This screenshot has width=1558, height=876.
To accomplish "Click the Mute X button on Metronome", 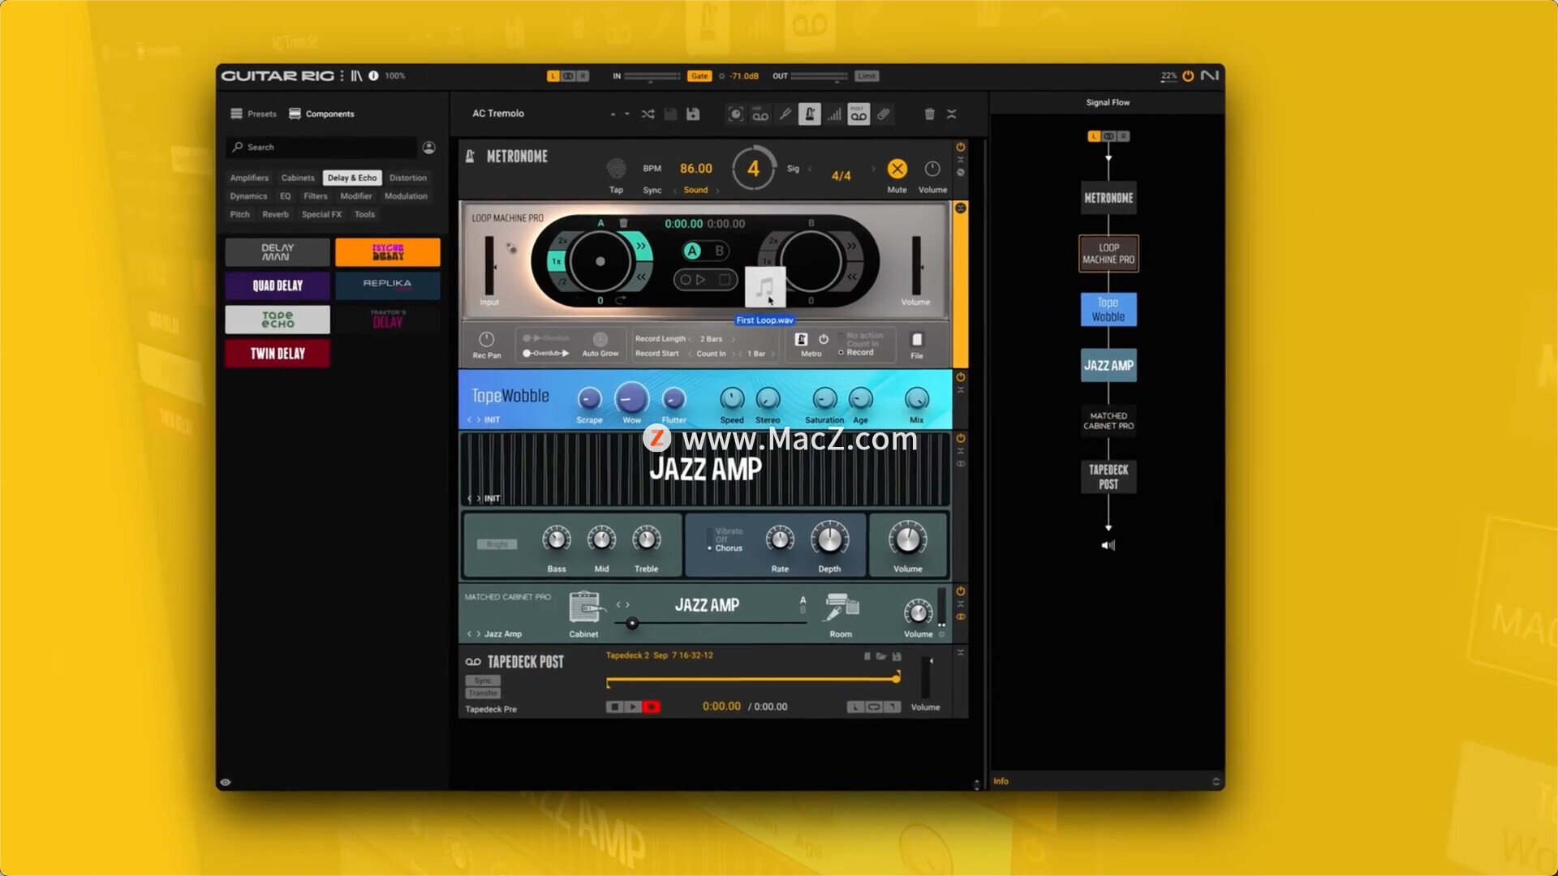I will click(897, 169).
